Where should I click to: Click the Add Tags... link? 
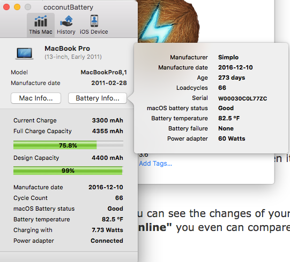pyautogui.click(x=155, y=164)
